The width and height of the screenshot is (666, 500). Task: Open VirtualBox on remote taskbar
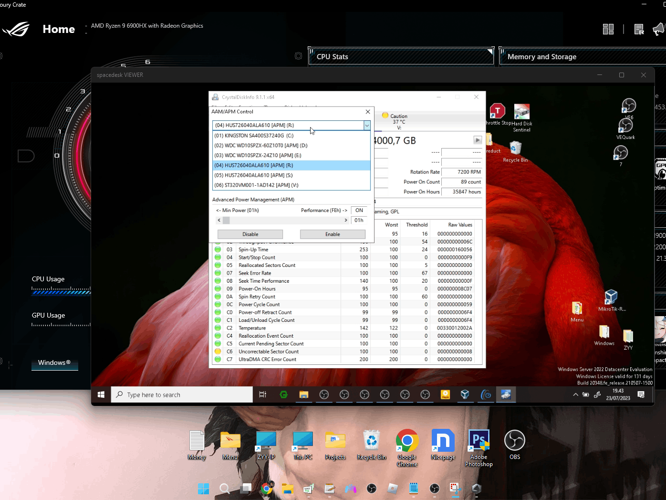[465, 394]
